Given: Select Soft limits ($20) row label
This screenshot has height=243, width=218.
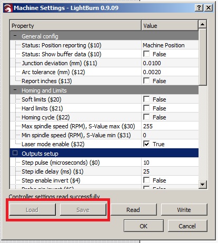Looking at the screenshot, I should tap(42, 99).
